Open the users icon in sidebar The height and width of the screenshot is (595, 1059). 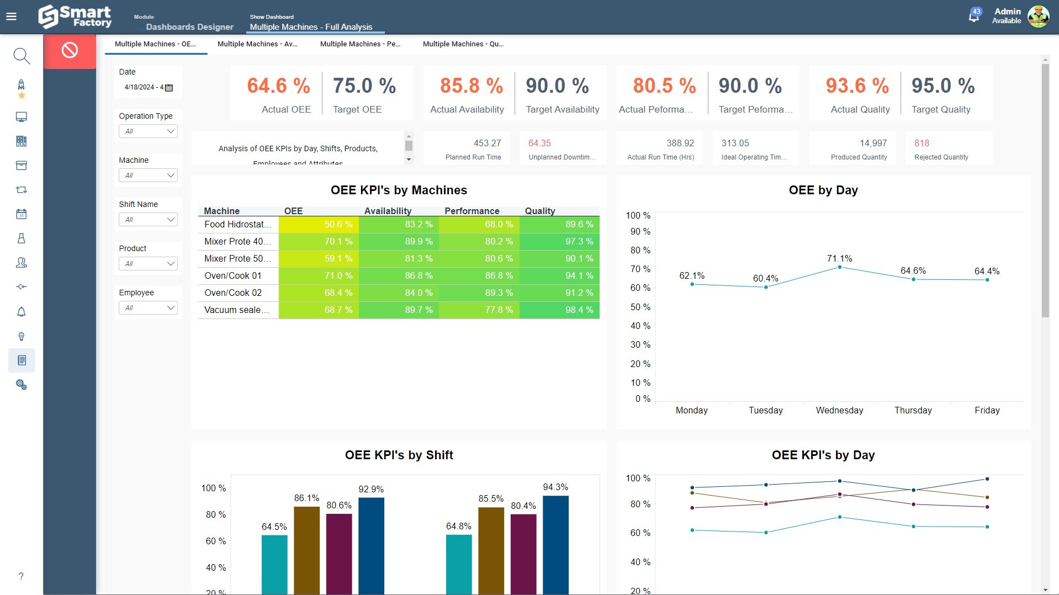pyautogui.click(x=21, y=263)
